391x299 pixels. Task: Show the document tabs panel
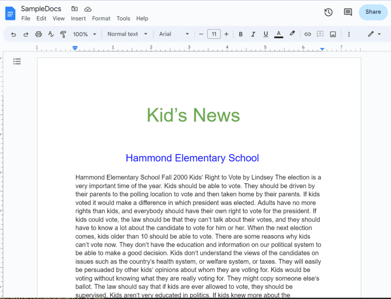click(x=17, y=61)
